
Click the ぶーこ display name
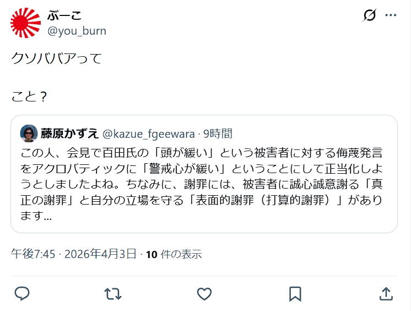[x=64, y=15]
